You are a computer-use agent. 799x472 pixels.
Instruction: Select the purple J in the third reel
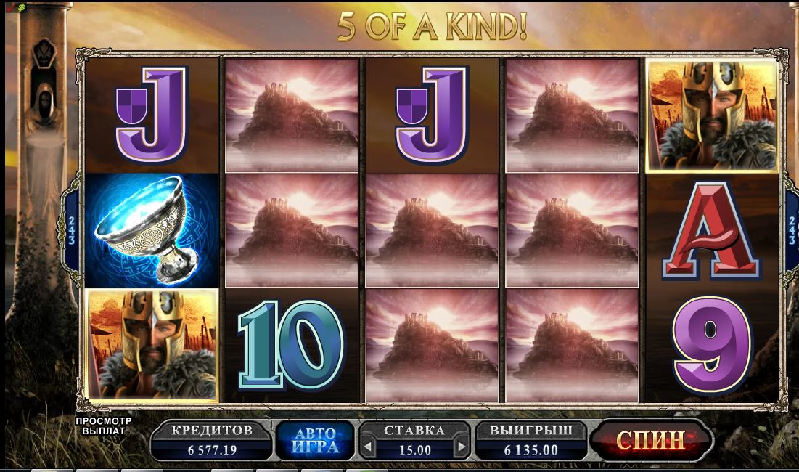[x=432, y=115]
